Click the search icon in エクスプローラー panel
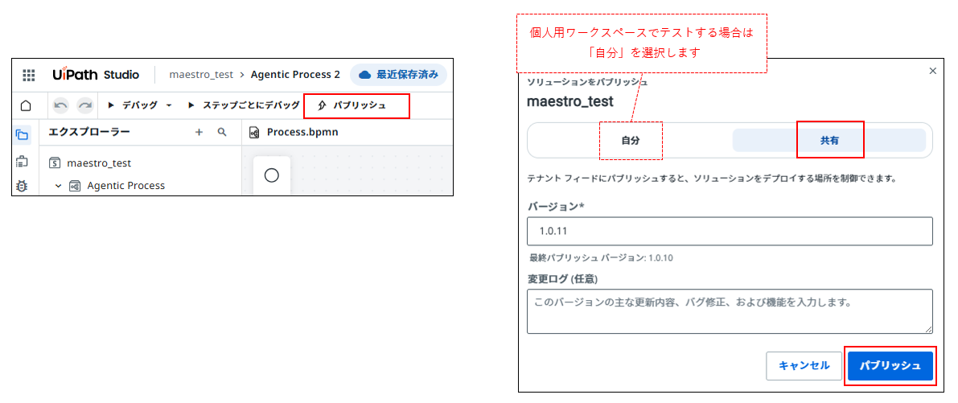The width and height of the screenshot is (958, 403). 222,132
